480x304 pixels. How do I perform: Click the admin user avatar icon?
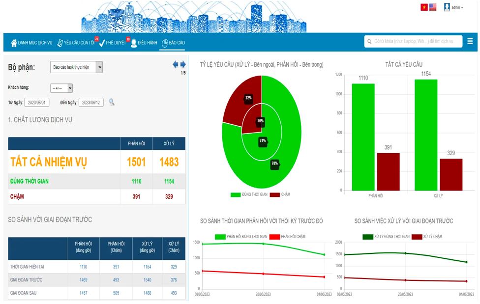point(447,7)
